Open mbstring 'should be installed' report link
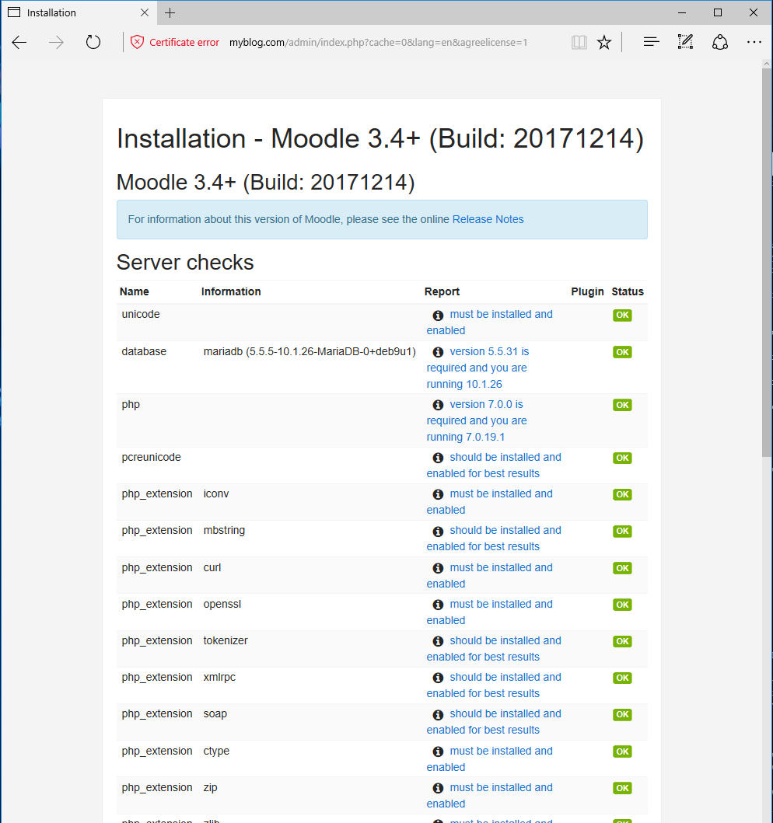Screen dimensions: 773x823 494,539
